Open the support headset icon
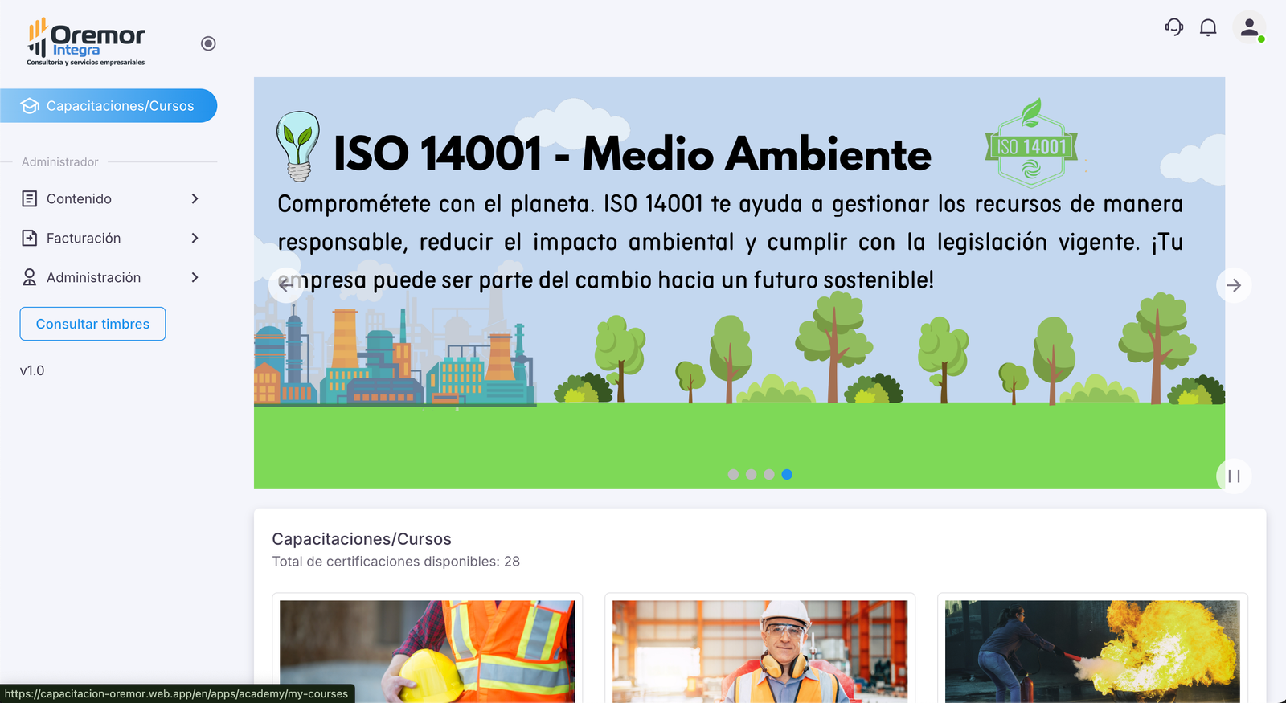The image size is (1286, 703). 1174,27
